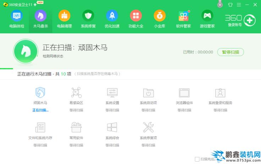Select the 电脑清理 cleanup broom icon

click(64, 16)
